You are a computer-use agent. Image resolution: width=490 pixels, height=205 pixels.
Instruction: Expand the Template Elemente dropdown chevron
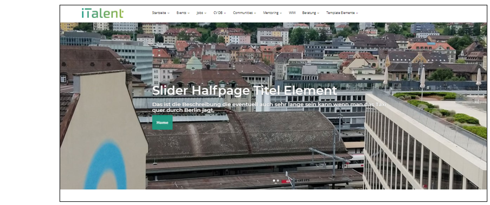(357, 13)
